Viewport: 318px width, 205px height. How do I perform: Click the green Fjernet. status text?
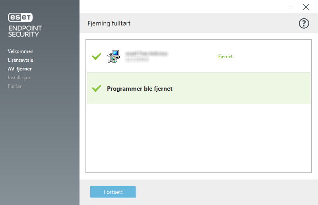click(226, 57)
